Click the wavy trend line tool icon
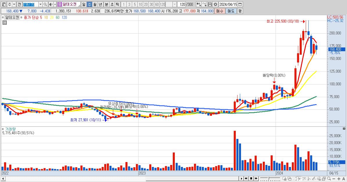The width and height of the screenshot is (347, 182). point(304,179)
